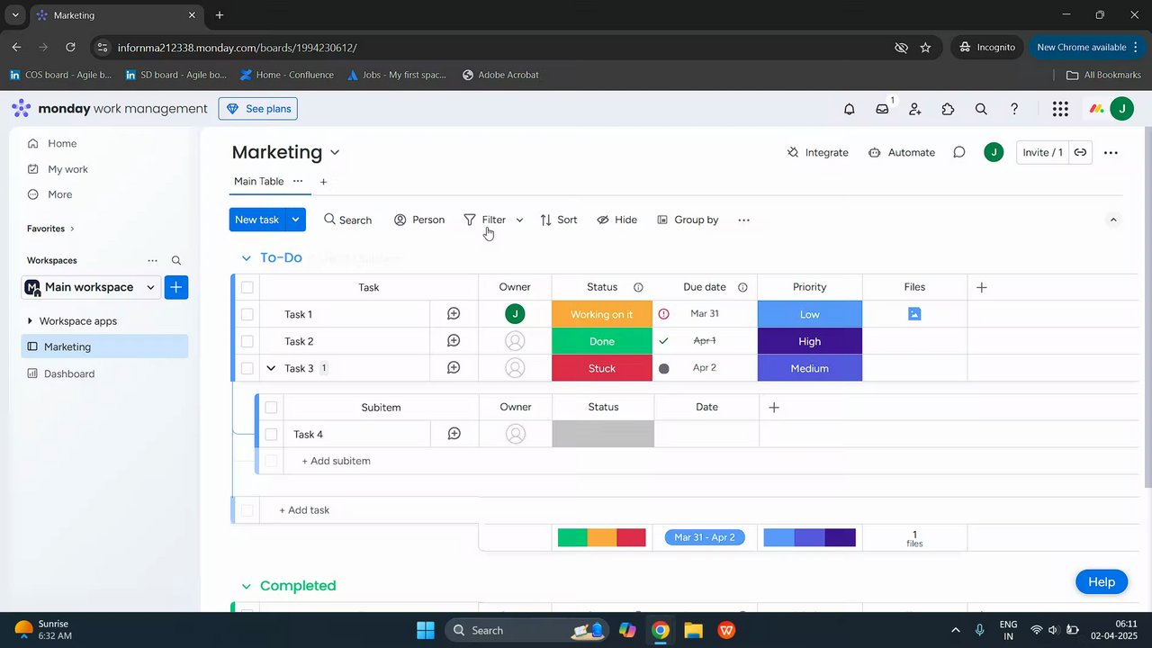Open the inbox tray icon
This screenshot has width=1152, height=648.
pyautogui.click(x=883, y=109)
